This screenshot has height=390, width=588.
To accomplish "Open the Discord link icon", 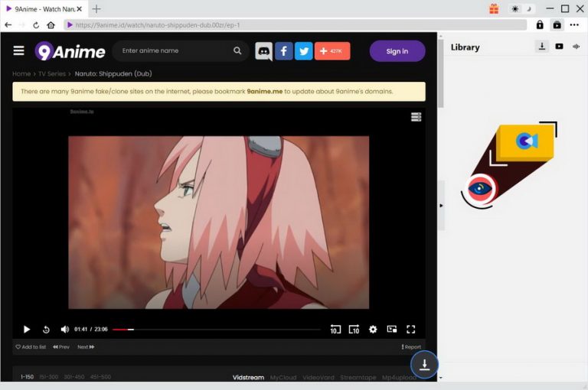I will (264, 51).
